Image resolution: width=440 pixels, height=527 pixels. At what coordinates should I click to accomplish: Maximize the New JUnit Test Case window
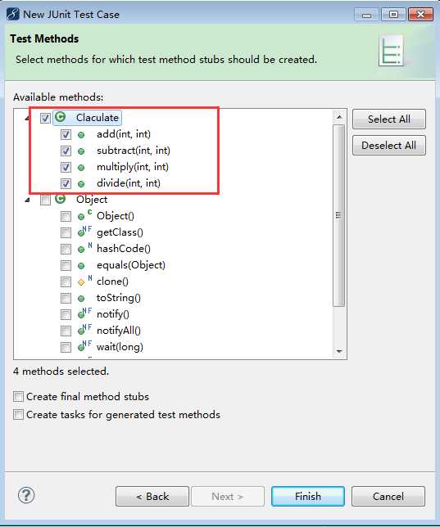(393, 15)
